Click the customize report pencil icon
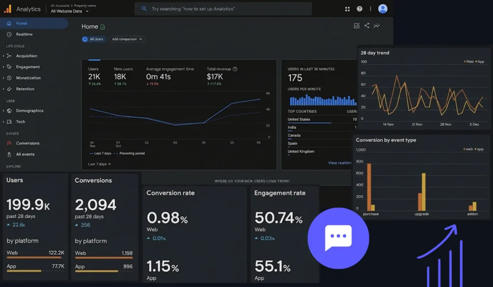The width and height of the screenshot is (493, 287). 357,26
